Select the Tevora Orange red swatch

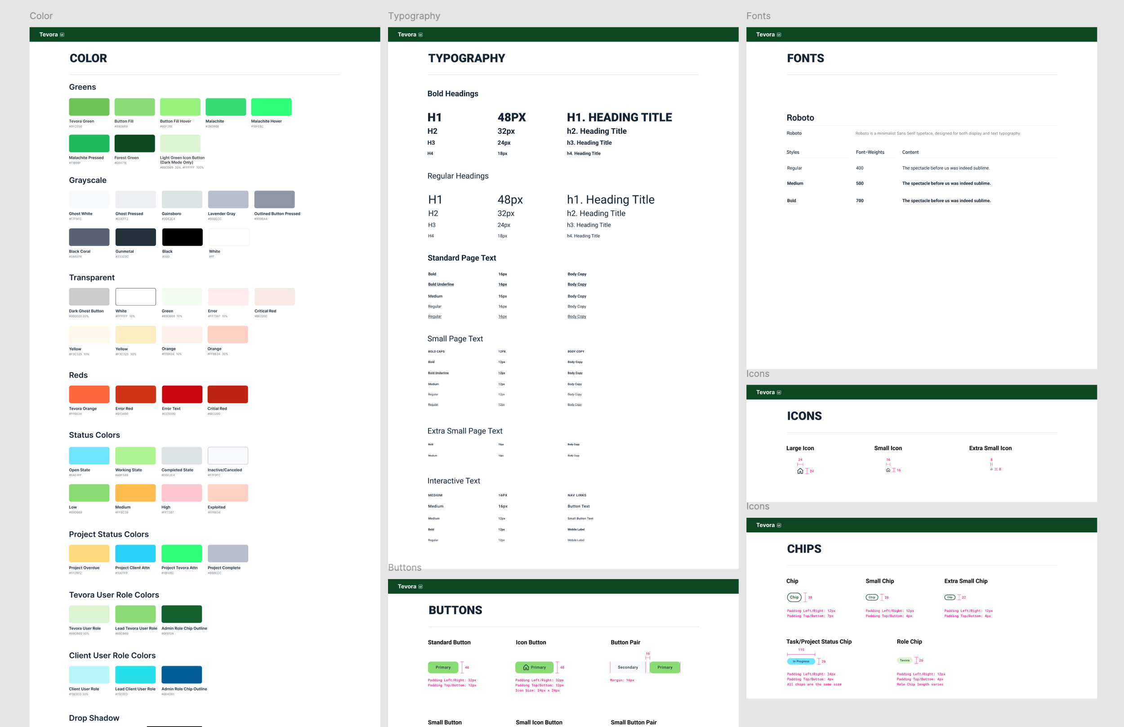pos(89,394)
